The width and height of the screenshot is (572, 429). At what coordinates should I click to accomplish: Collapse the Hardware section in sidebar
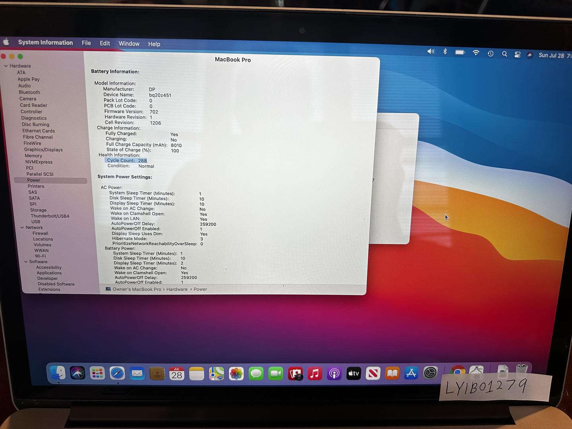(x=6, y=66)
